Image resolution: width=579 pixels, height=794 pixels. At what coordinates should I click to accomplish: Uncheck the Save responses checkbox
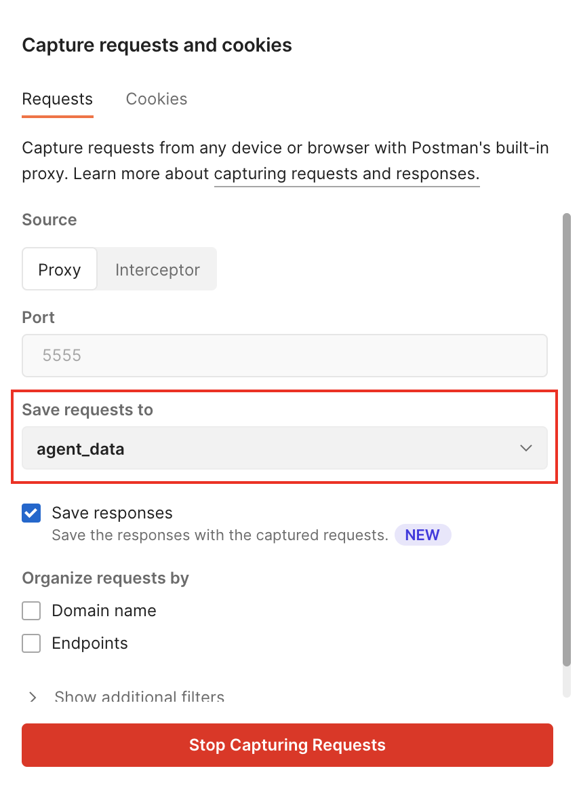pyautogui.click(x=31, y=513)
